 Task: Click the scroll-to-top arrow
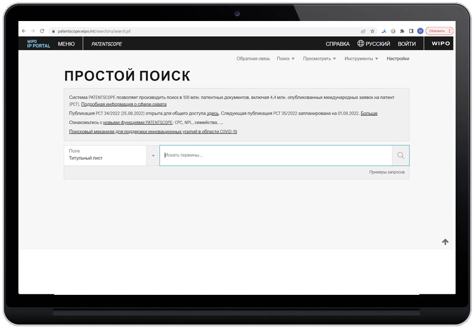tap(445, 241)
